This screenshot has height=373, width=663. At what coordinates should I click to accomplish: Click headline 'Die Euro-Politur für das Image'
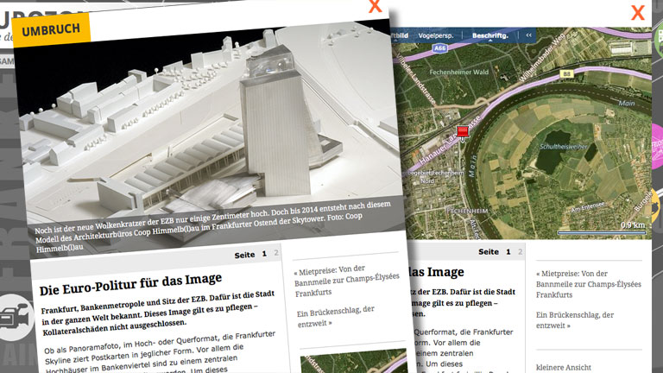130,284
